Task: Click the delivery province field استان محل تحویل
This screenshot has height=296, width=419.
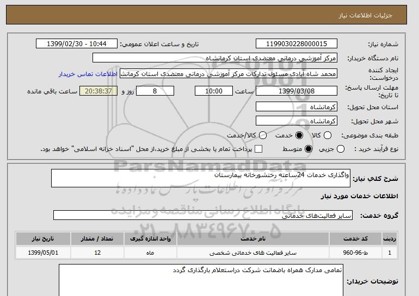Action: [297, 106]
